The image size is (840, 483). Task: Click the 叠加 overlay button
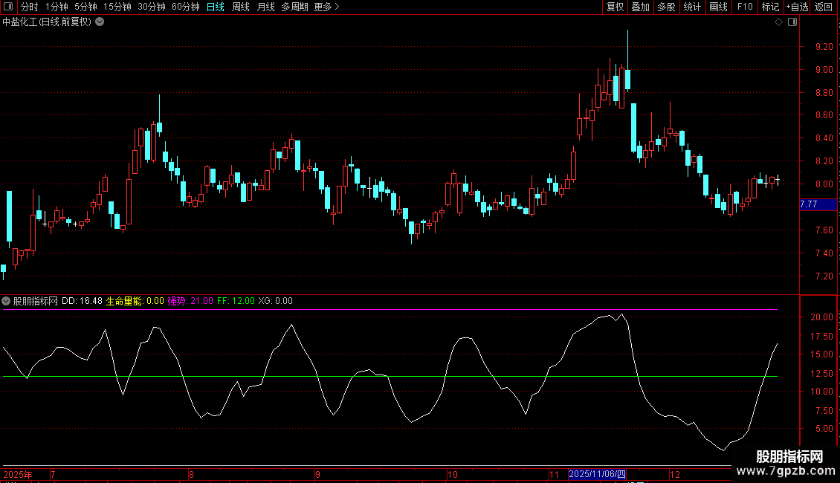point(641,7)
